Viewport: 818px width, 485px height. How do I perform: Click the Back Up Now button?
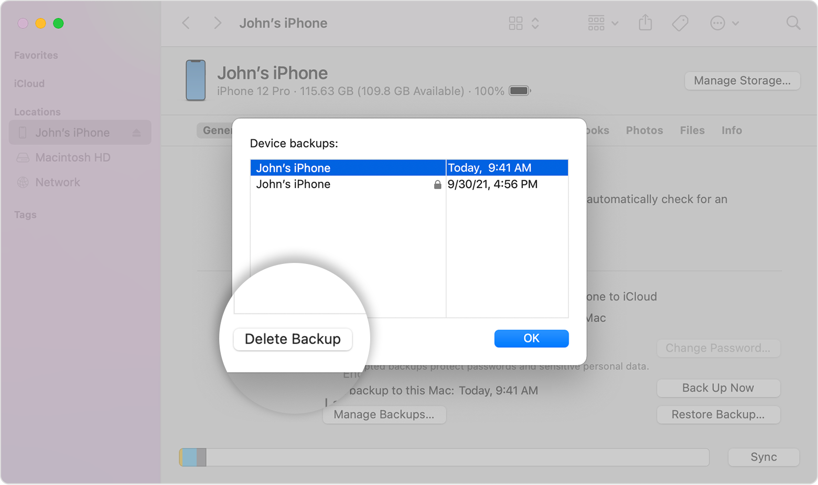tap(718, 388)
